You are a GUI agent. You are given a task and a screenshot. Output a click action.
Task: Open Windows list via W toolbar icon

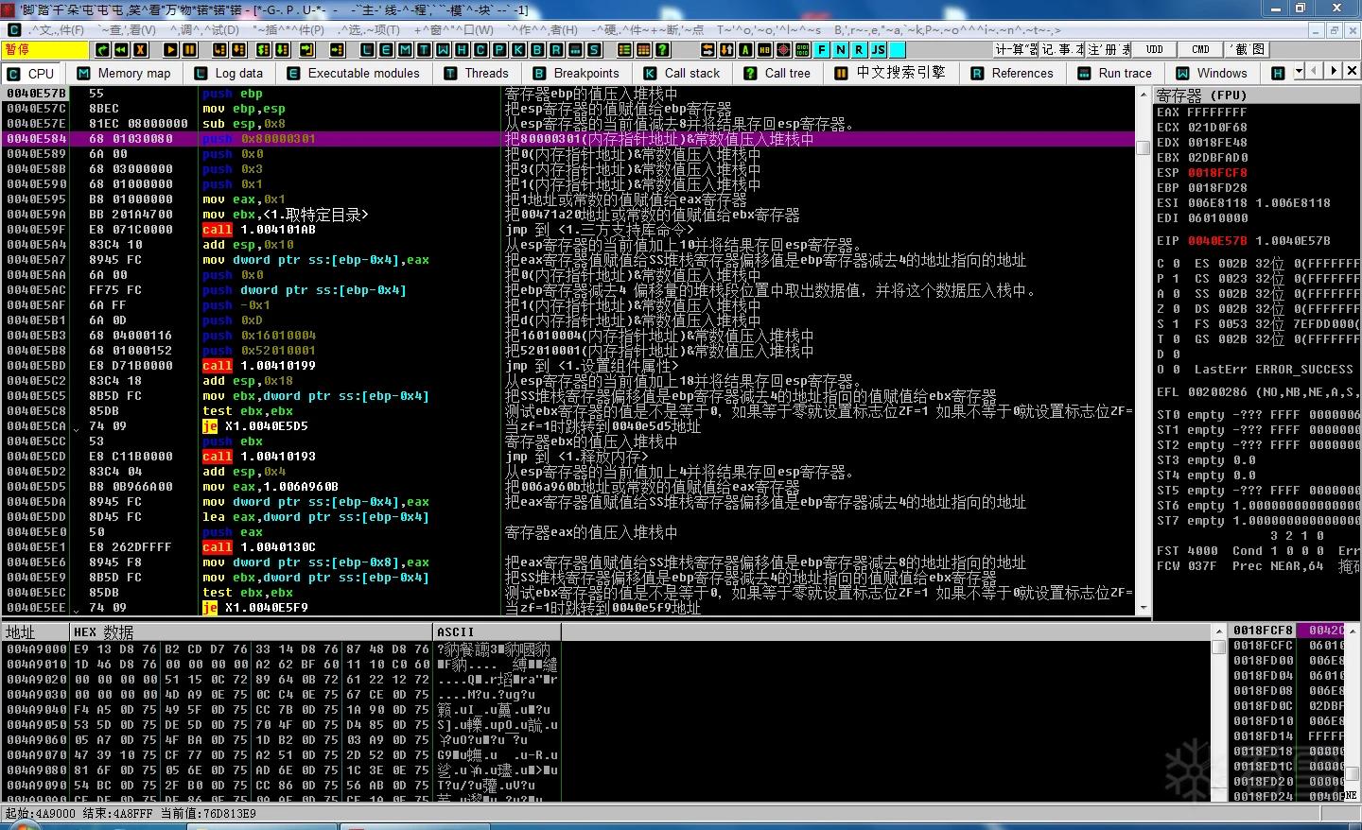click(x=443, y=49)
